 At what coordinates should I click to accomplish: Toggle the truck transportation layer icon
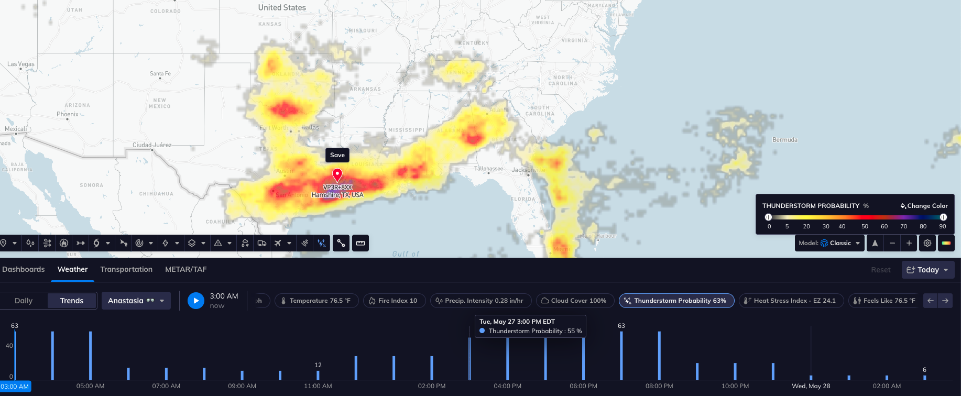pyautogui.click(x=261, y=243)
